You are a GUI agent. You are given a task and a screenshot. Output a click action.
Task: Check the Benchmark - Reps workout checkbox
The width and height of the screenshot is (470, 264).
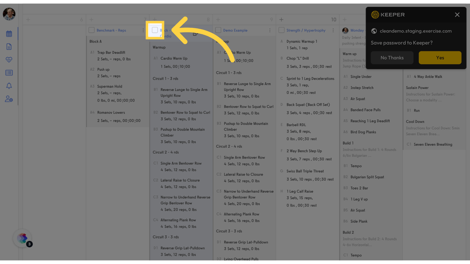tap(92, 30)
